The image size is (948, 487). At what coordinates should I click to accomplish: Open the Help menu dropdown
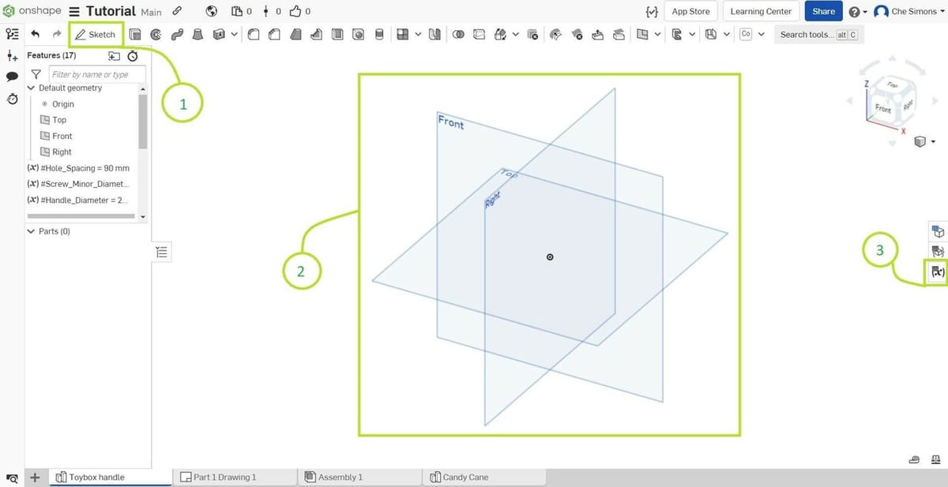pos(857,12)
